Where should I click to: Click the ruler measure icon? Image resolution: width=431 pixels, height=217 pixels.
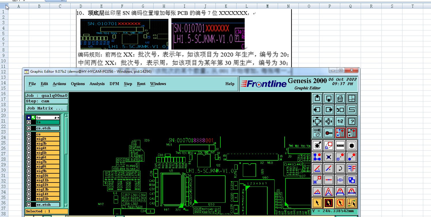pos(340,145)
